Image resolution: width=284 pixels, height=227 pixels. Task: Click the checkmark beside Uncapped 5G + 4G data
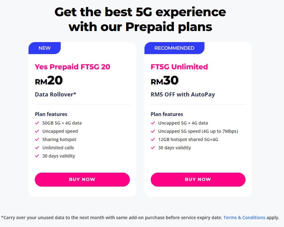(x=153, y=123)
